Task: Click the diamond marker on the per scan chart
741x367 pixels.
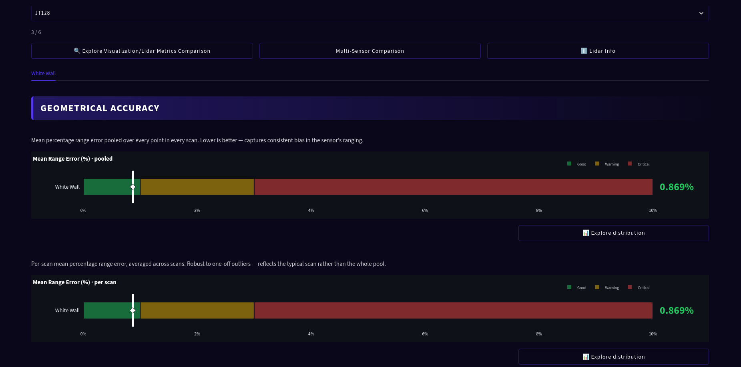Action: [133, 310]
